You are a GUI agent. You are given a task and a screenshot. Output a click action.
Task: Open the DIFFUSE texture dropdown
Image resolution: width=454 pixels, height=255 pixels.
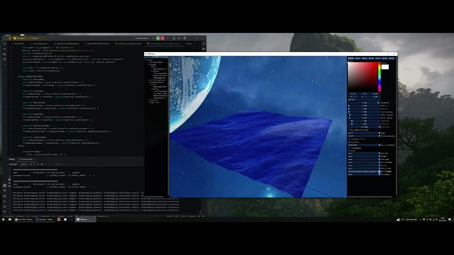click(x=364, y=153)
